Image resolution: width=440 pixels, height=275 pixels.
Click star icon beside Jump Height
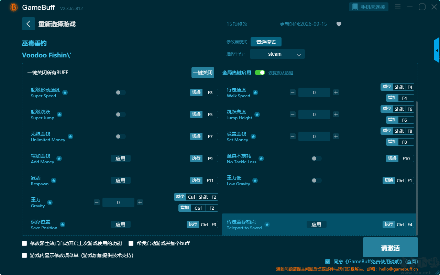(257, 114)
